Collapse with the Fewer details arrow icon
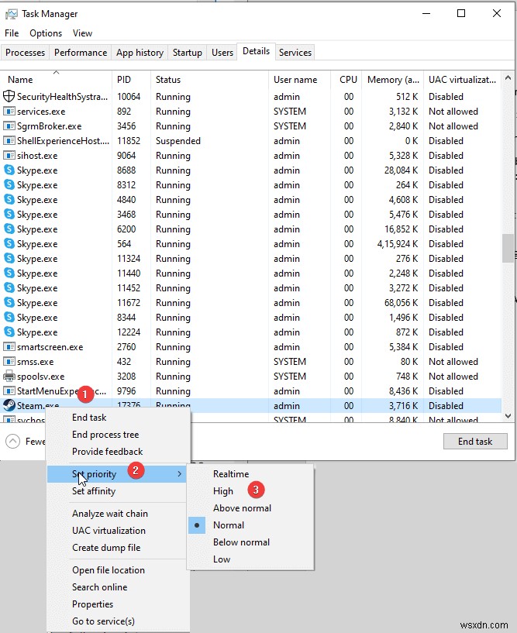Image resolution: width=517 pixels, height=633 pixels. tap(13, 442)
